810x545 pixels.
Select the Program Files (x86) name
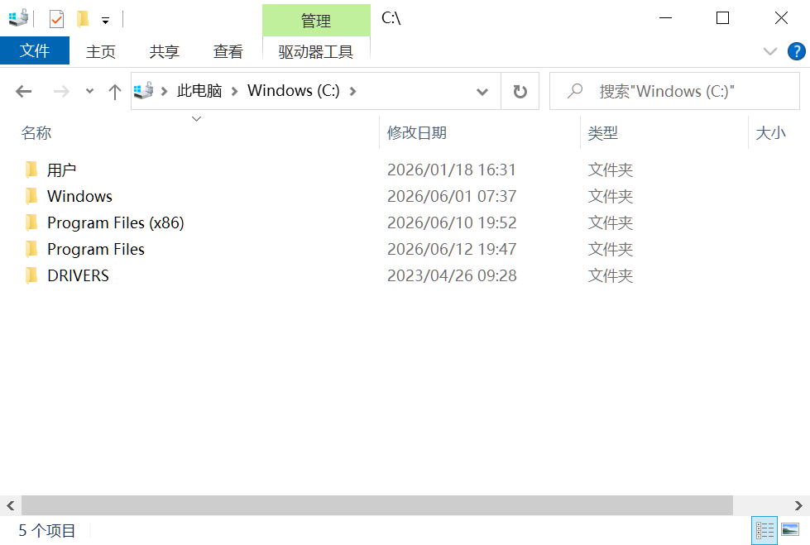(116, 222)
